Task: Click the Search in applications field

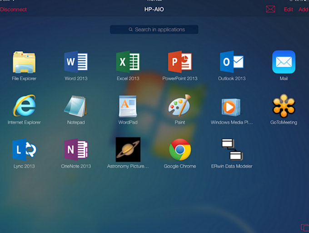Action: pos(154,30)
